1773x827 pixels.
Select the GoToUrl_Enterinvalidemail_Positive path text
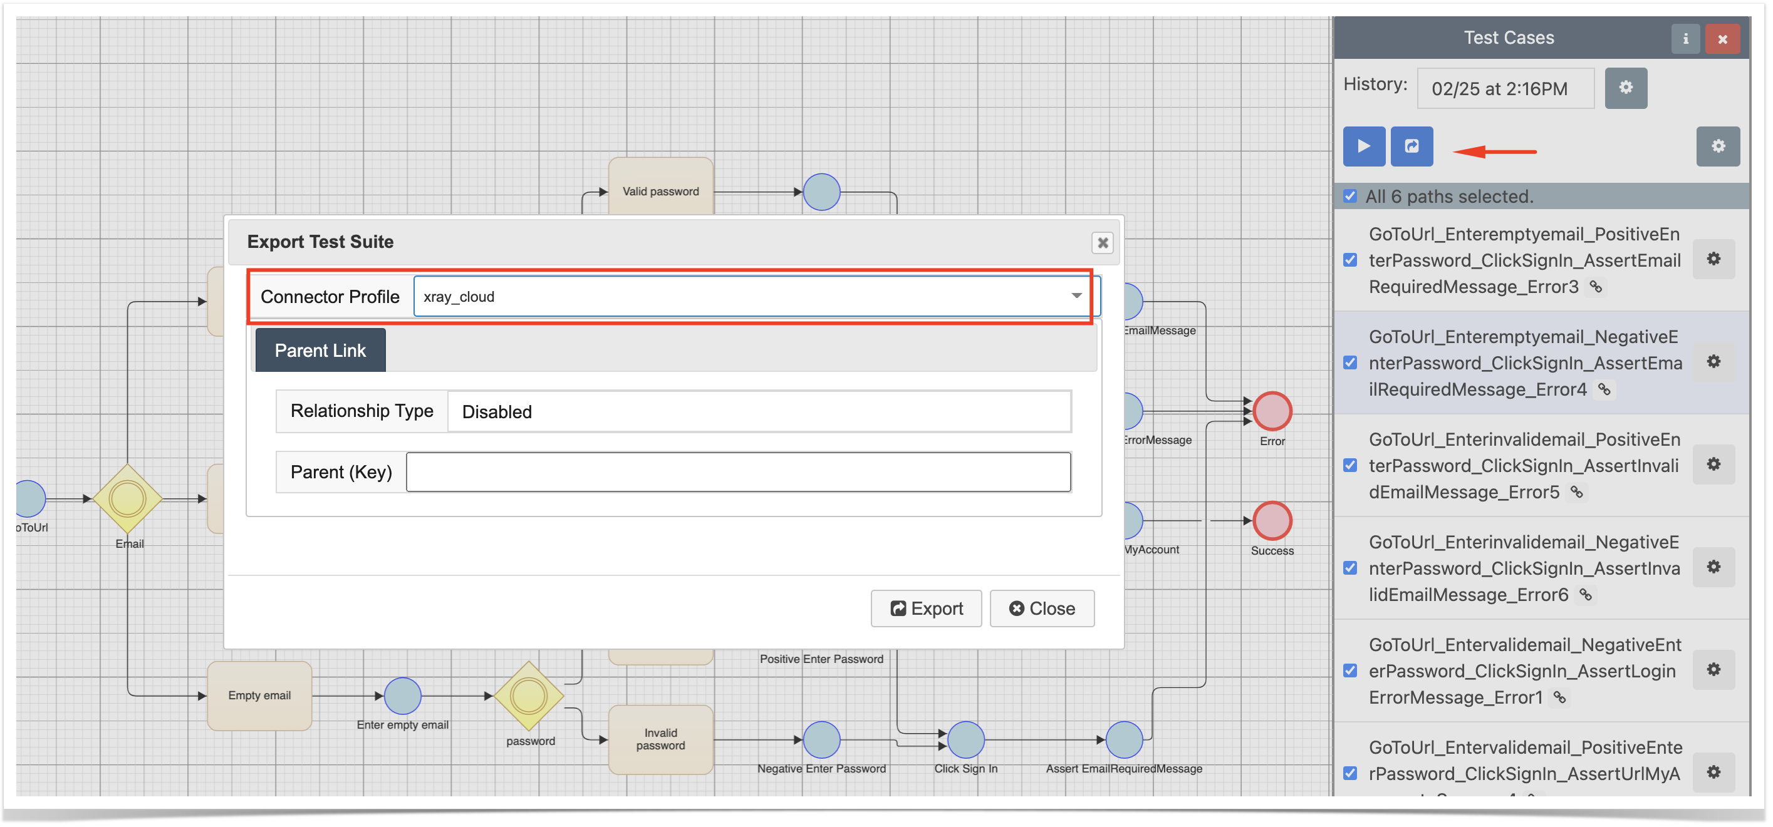1523,466
